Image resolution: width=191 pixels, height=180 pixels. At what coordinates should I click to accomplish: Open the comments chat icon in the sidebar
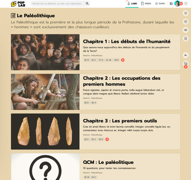coord(186,64)
